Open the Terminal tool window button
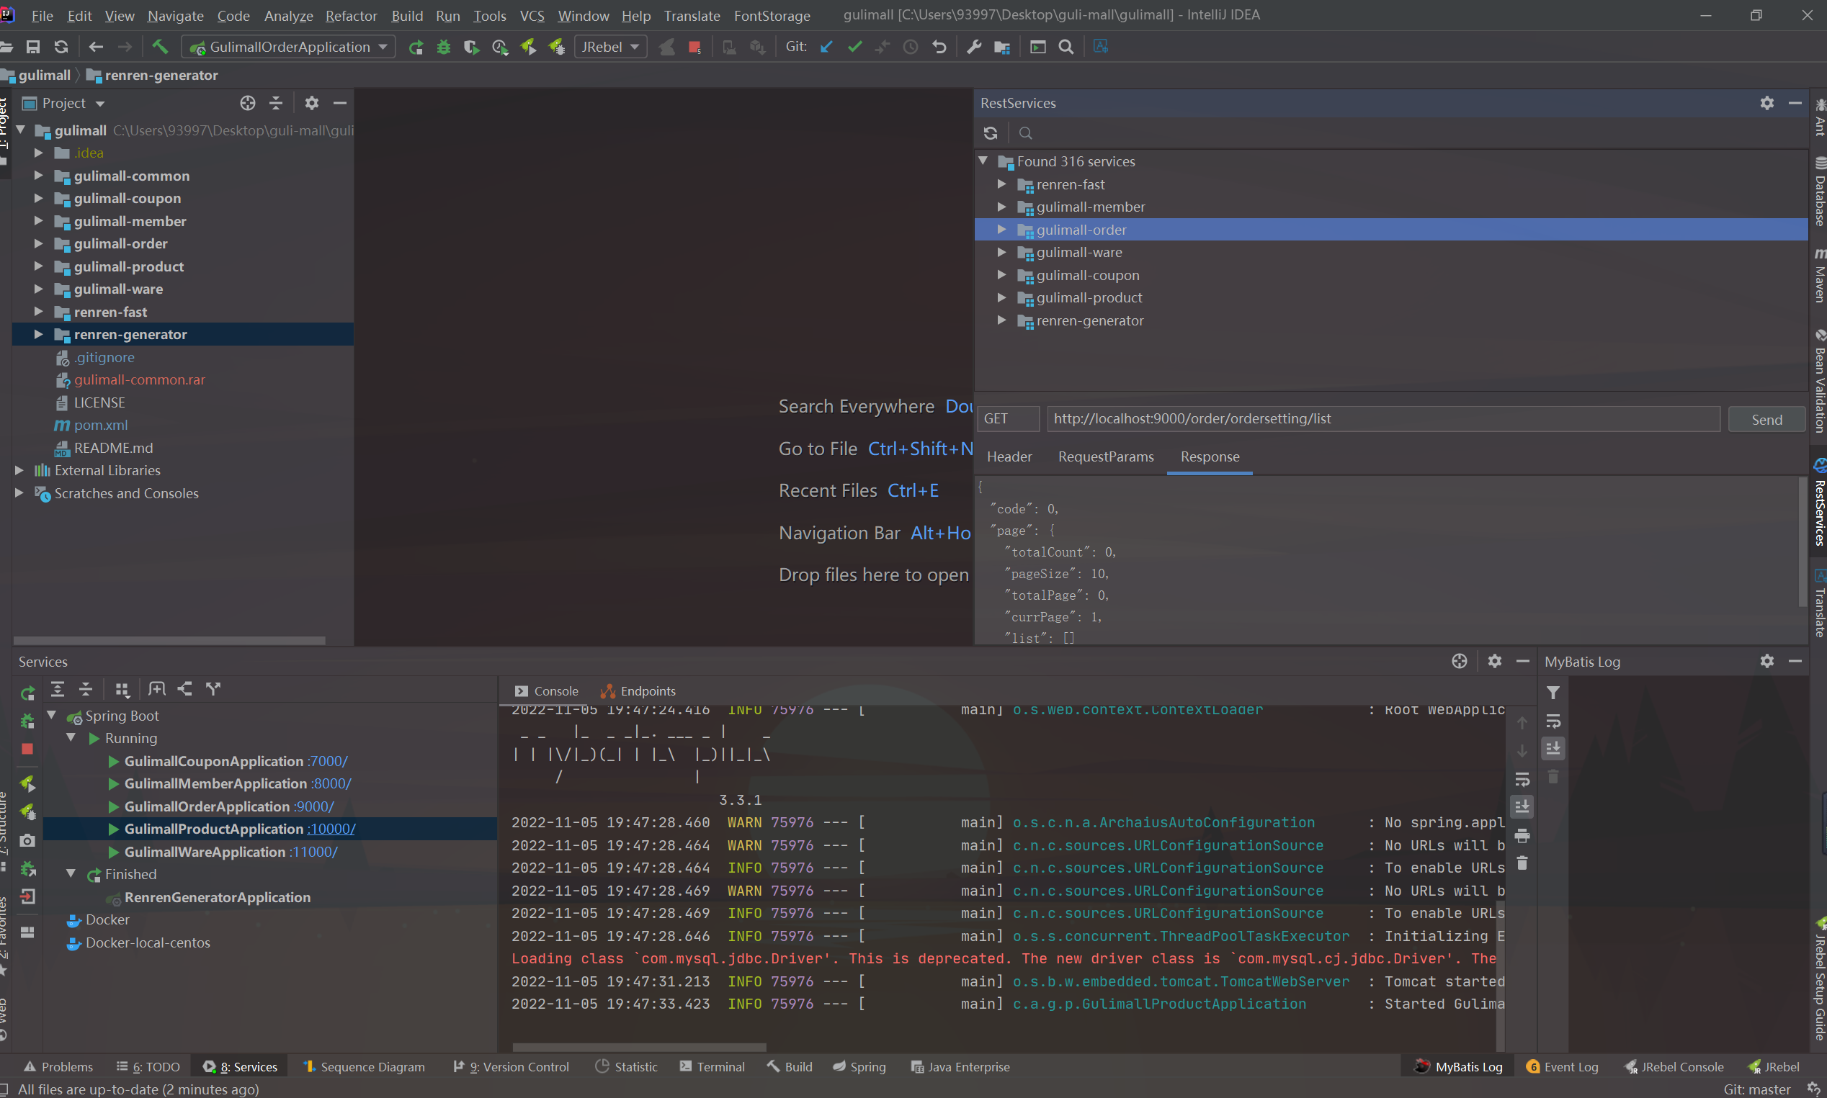Screen dimensions: 1827x1098 (x=713, y=1067)
